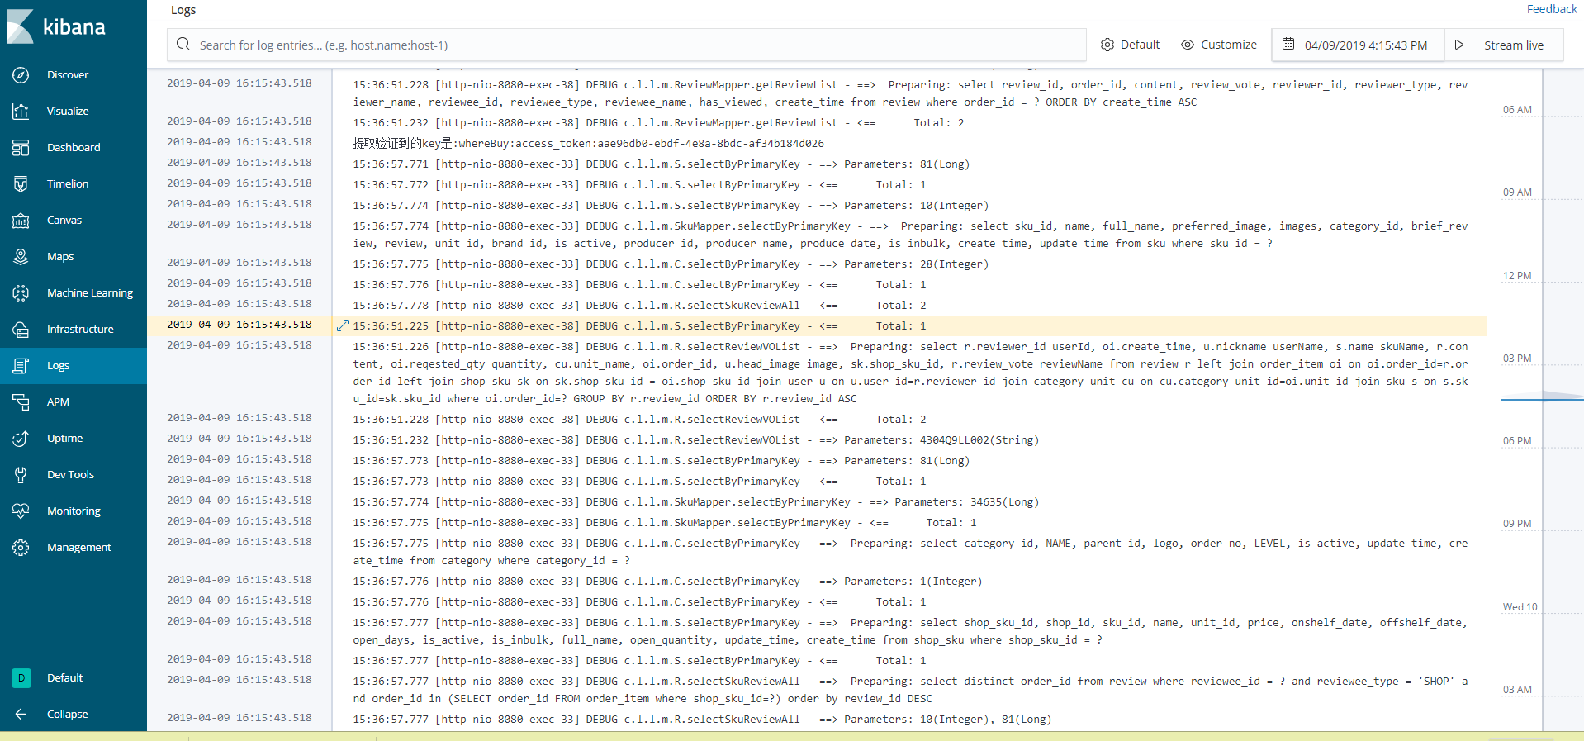Open the Monitoring heartbeat icon
Image resolution: width=1584 pixels, height=741 pixels.
coord(21,511)
